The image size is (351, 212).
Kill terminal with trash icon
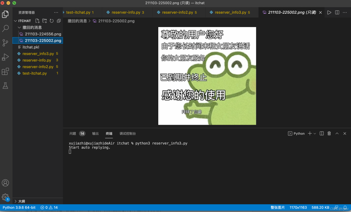(x=329, y=134)
